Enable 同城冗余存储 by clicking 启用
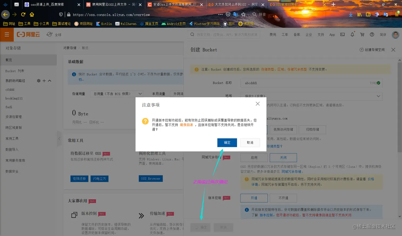Image resolution: width=402 pixels, height=236 pixels. pyautogui.click(x=254, y=158)
